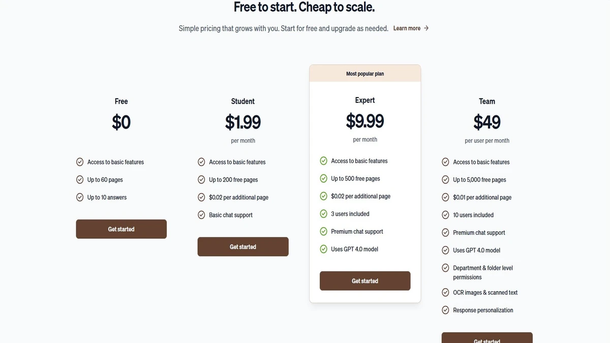Click checkmark icon beside Up to 60 pages

coord(80,179)
